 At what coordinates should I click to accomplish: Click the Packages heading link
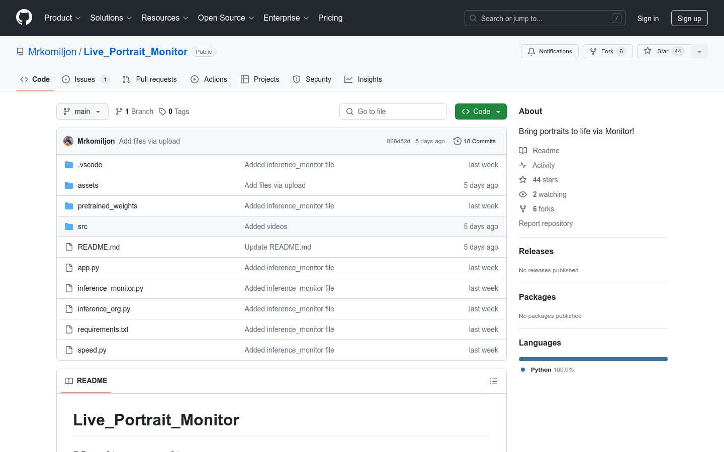coord(537,297)
